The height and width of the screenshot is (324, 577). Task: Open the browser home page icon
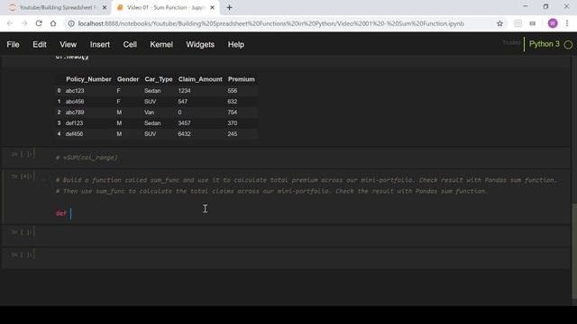click(x=53, y=23)
